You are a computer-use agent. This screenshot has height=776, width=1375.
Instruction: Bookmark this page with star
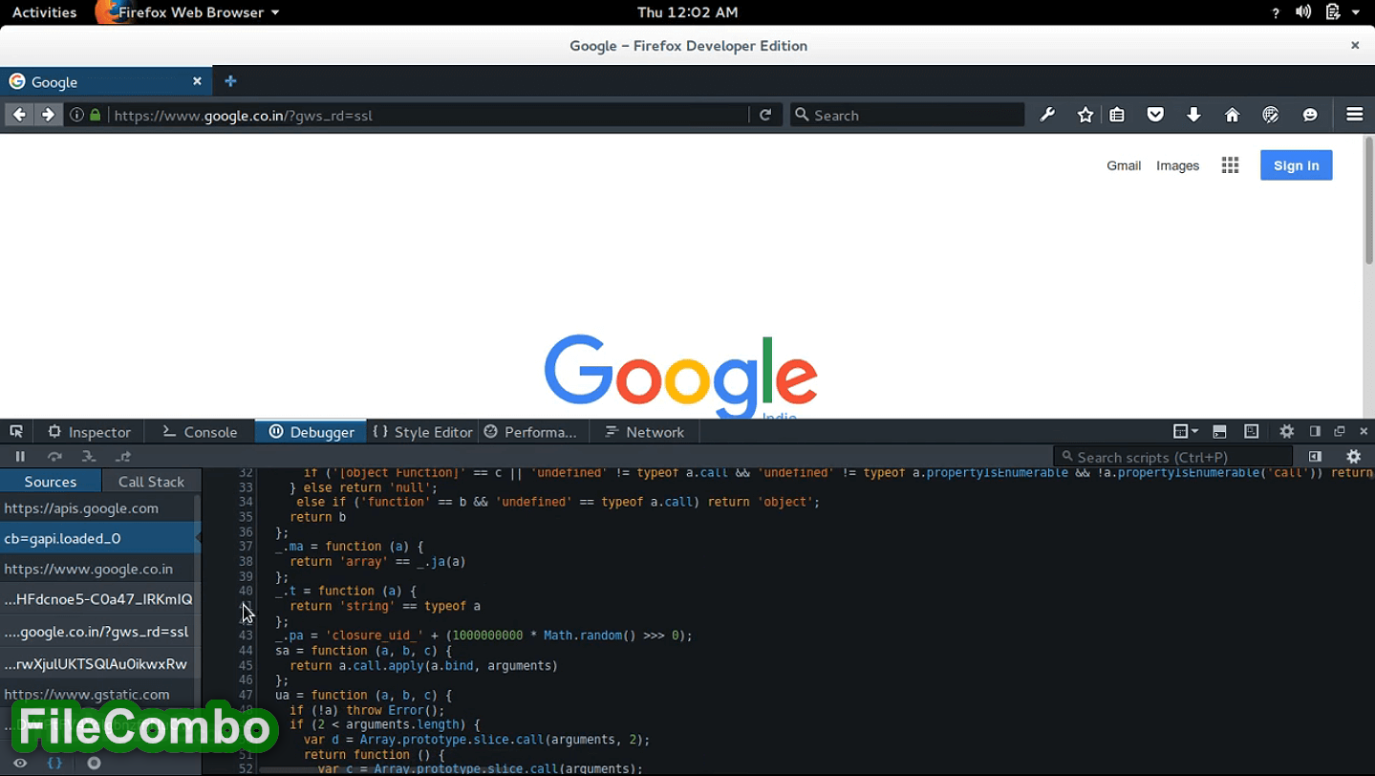[1085, 115]
